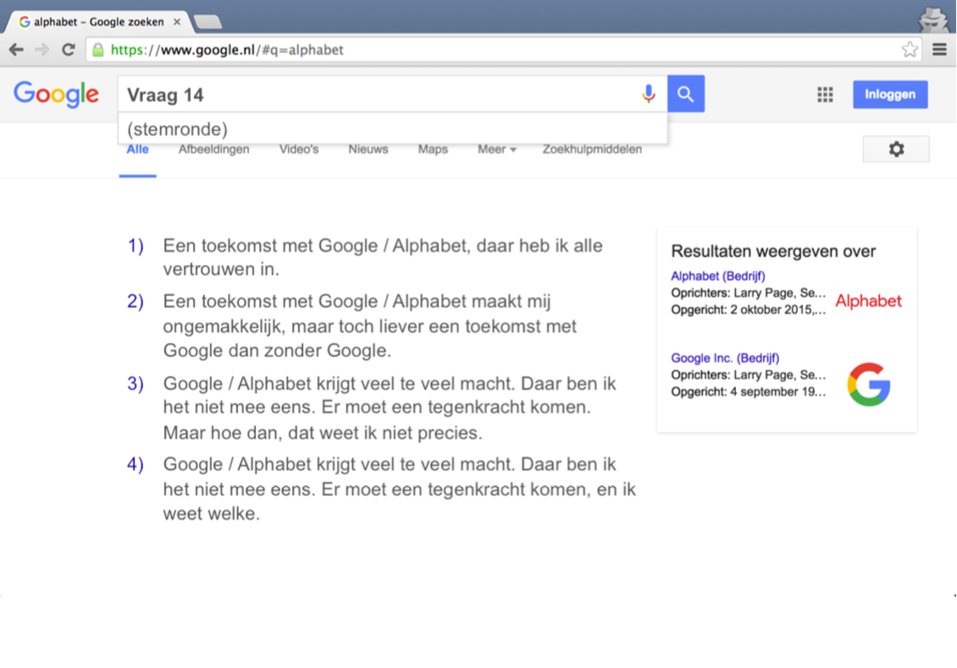Open the Nieuws results tab
Image resolution: width=957 pixels, height=668 pixels.
368,150
